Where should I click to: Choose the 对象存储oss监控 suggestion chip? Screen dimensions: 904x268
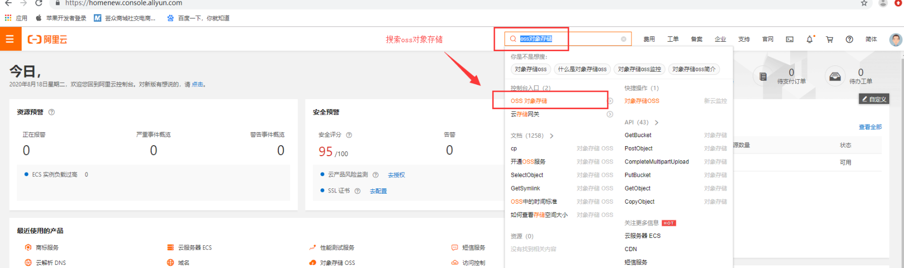tap(639, 70)
